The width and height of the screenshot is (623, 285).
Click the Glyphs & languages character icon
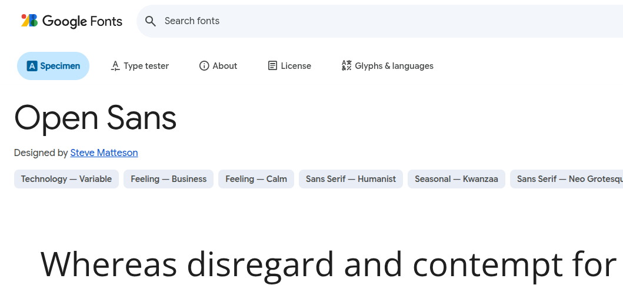click(347, 66)
